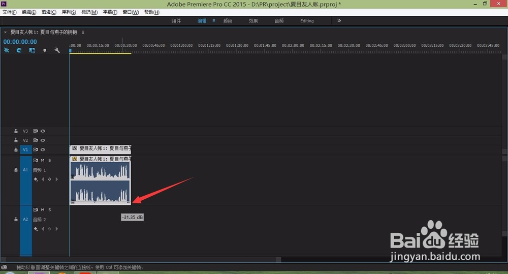
Task: Show keyframes menu icon on A1
Action: pyautogui.click(x=36, y=179)
